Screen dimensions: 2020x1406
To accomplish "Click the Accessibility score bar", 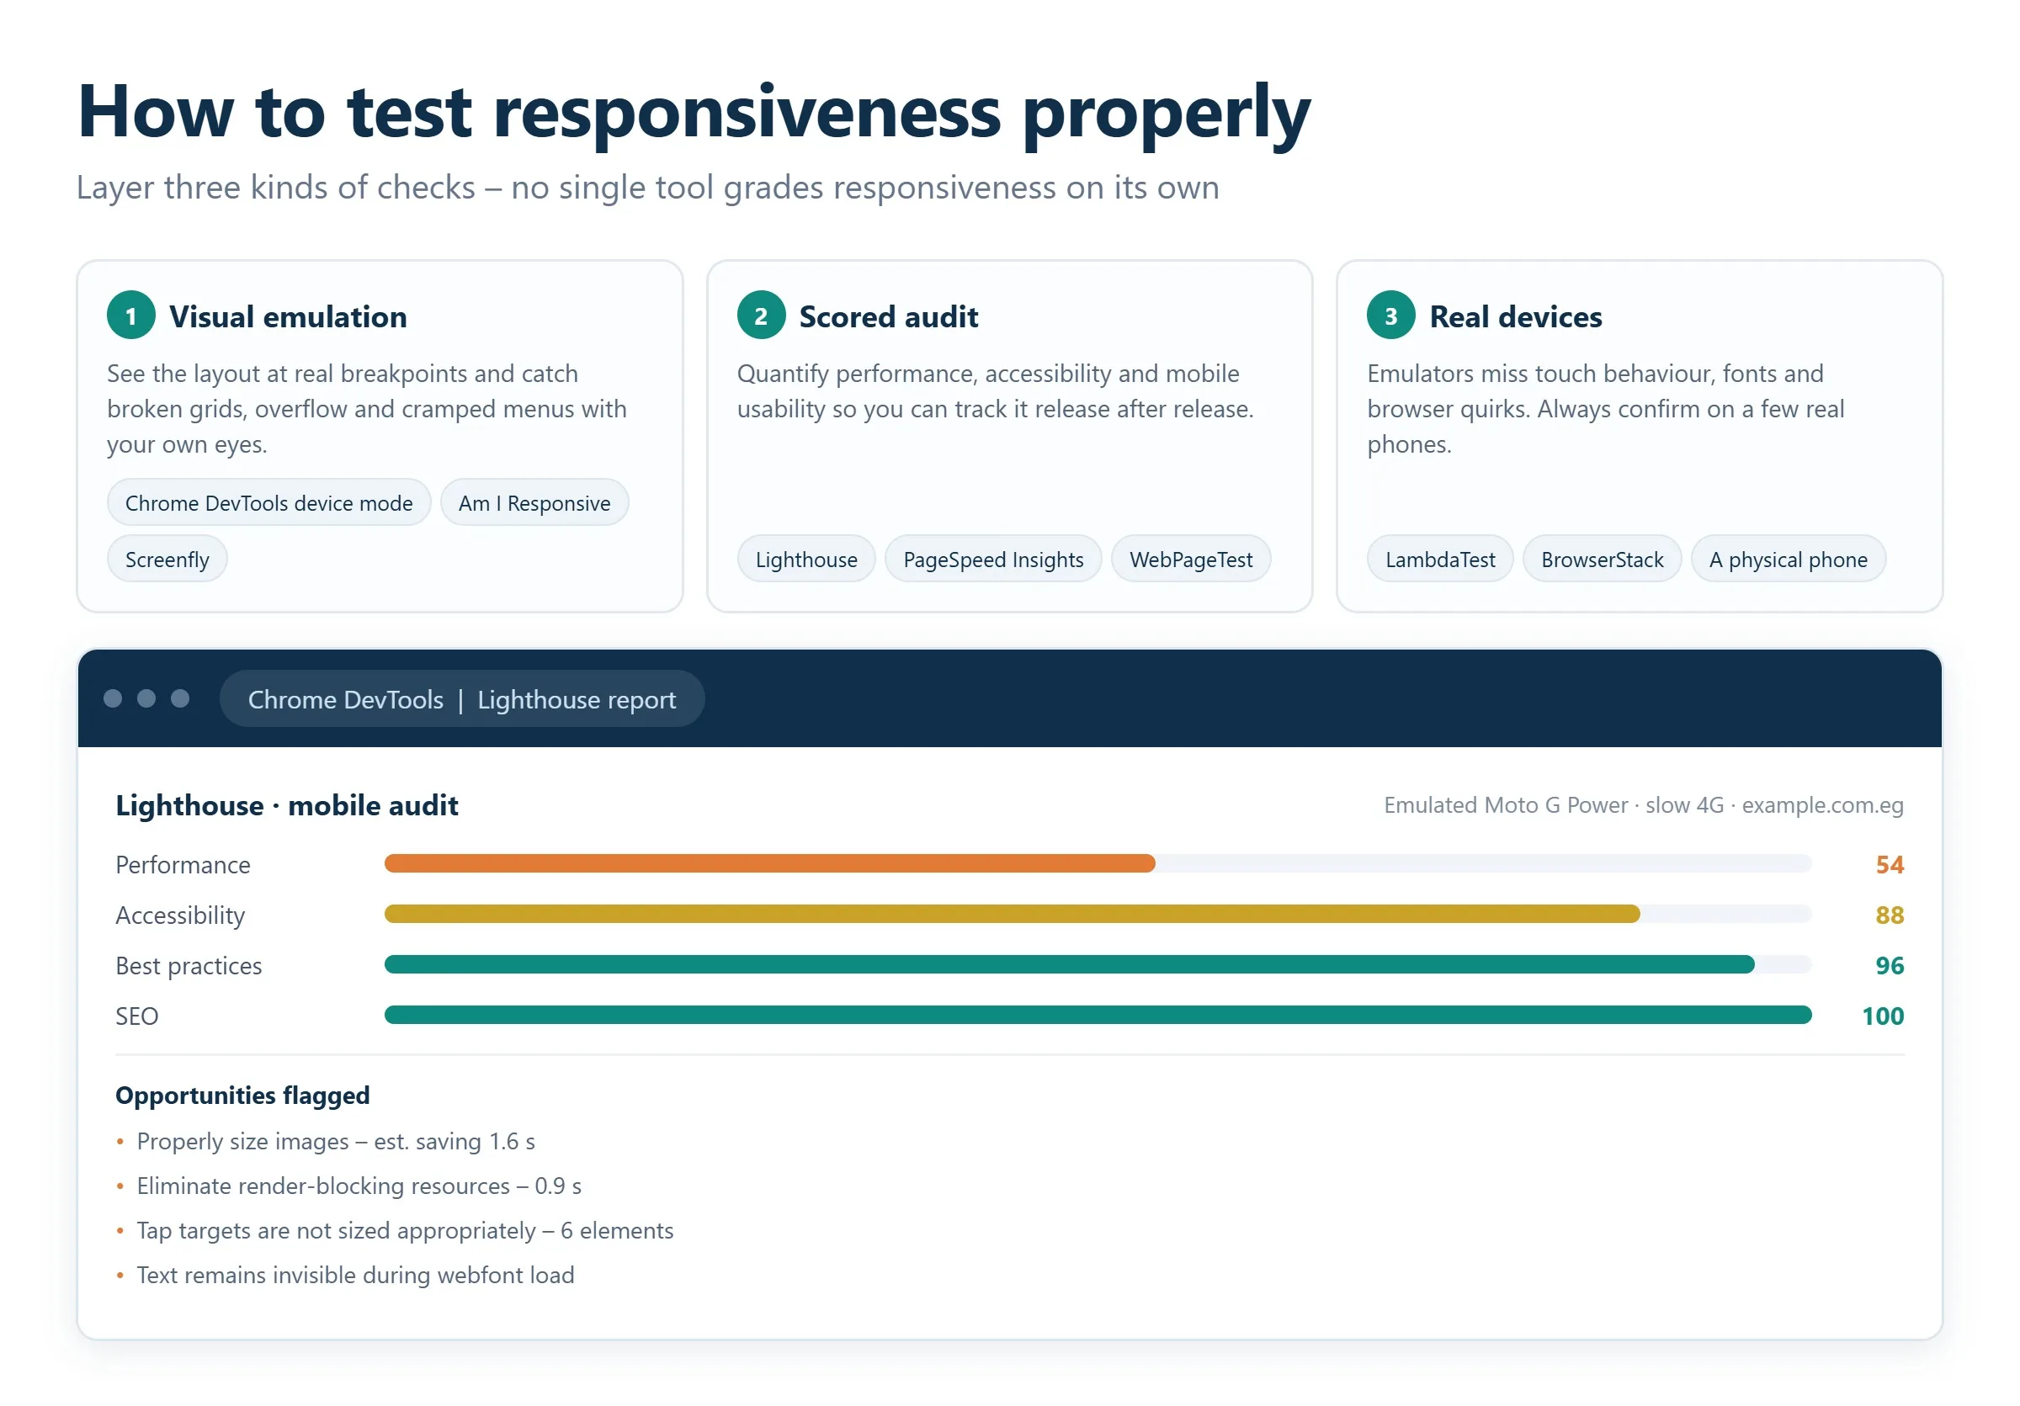I will click(x=1097, y=914).
